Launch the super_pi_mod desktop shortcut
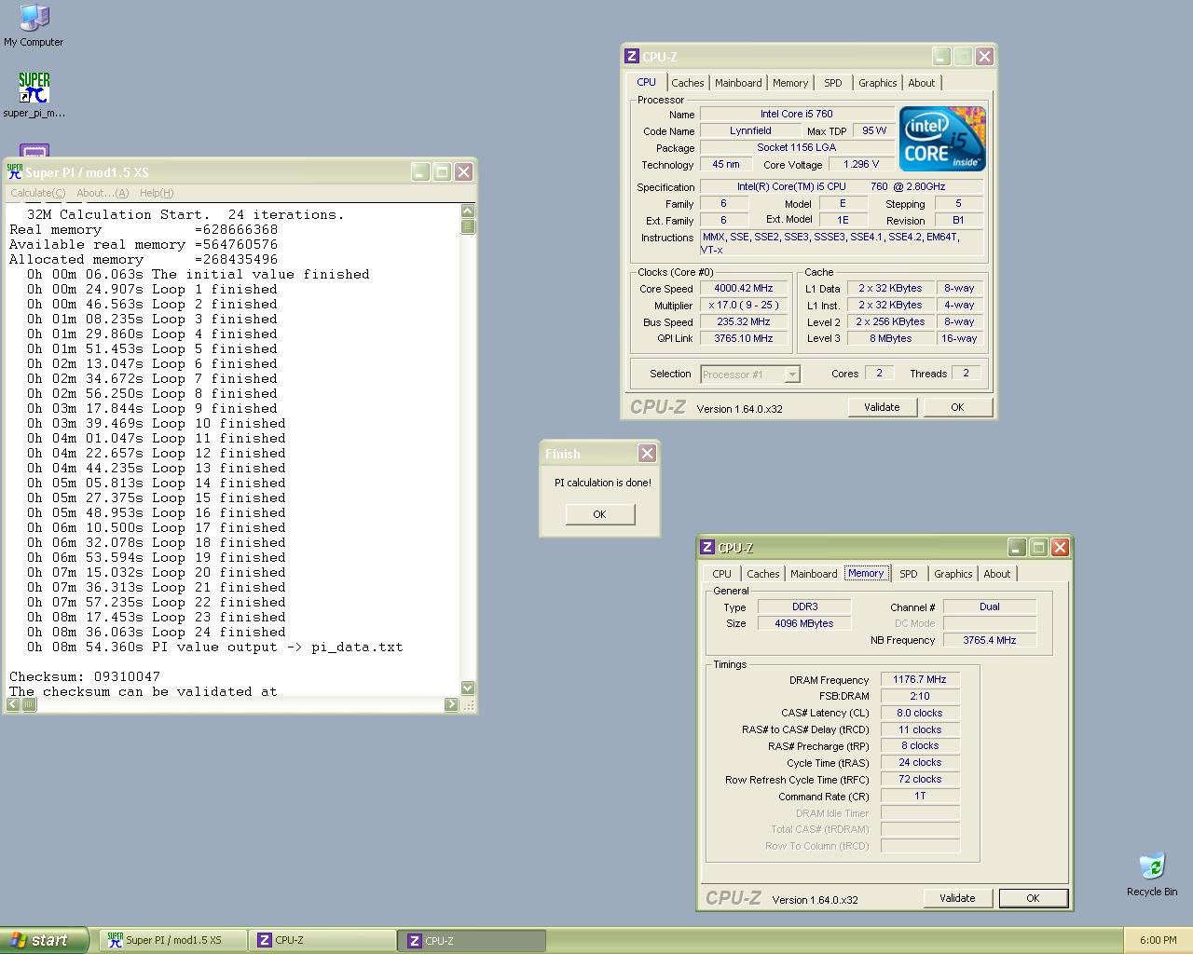The height and width of the screenshot is (954, 1193). click(34, 95)
